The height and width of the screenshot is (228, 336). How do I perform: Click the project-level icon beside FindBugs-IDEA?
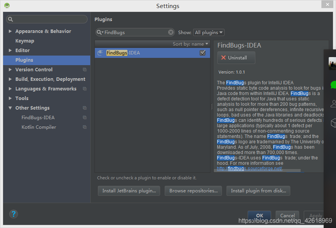pyautogui.click(x=84, y=117)
